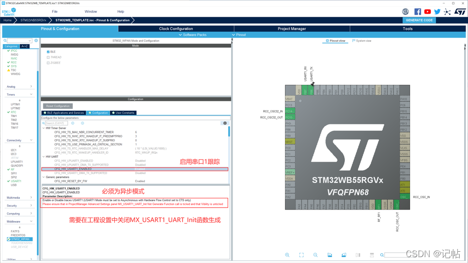Switch to the Tools tab
The height and width of the screenshot is (263, 468).
(x=408, y=28)
